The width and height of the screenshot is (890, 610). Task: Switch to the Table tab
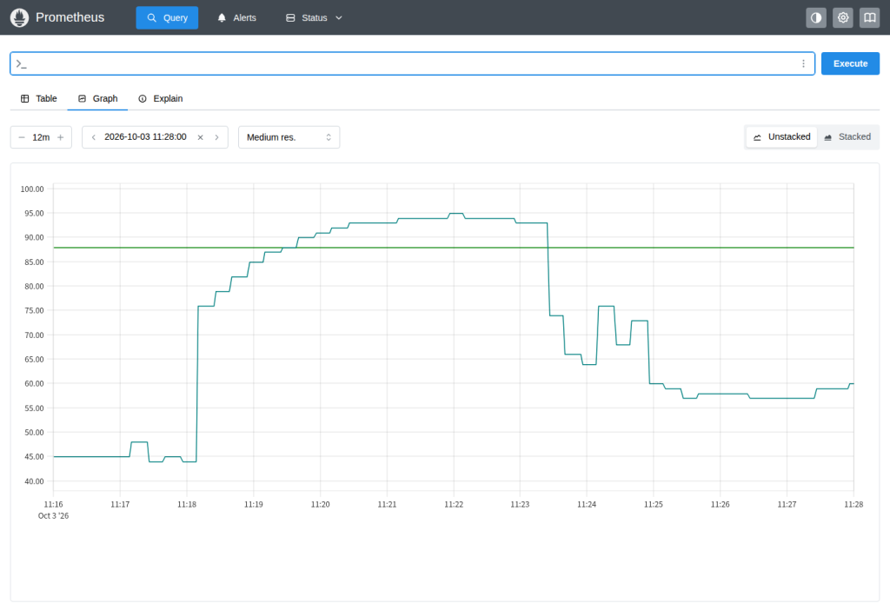pyautogui.click(x=38, y=99)
